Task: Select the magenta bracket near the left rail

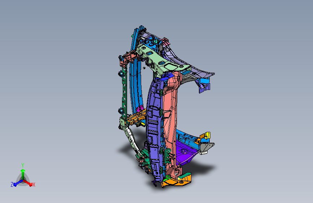Action: (x=140, y=109)
